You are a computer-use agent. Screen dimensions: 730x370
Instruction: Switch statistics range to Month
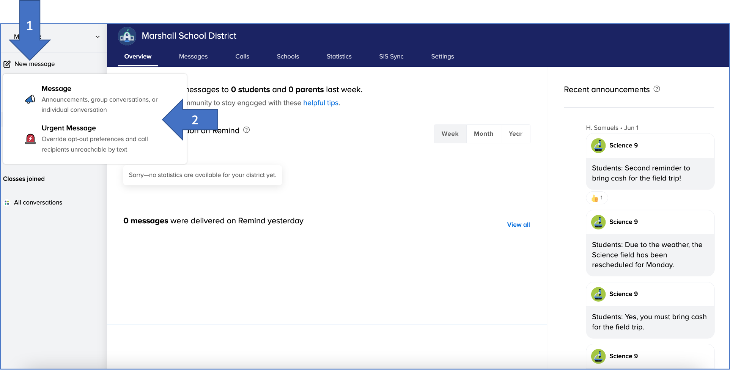(x=483, y=134)
